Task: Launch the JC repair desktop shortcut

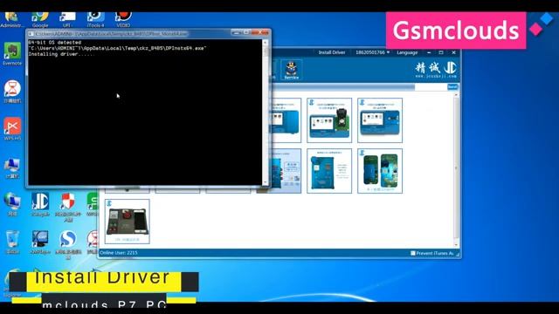Action: 40,205
